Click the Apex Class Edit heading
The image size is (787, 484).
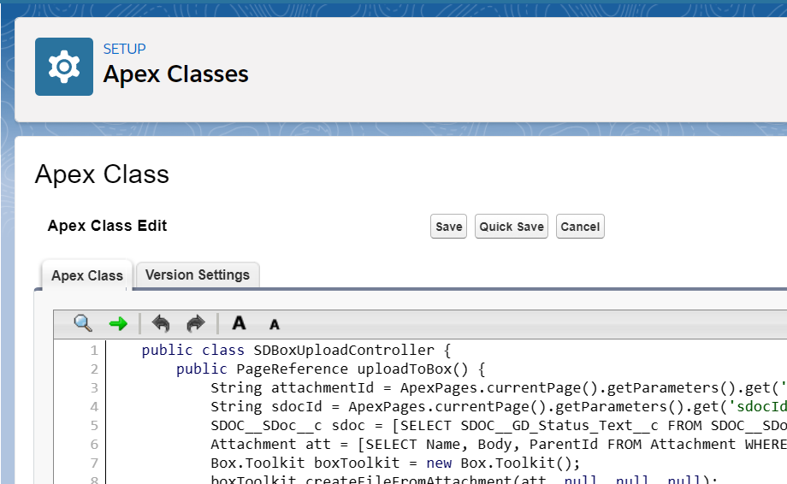point(108,226)
